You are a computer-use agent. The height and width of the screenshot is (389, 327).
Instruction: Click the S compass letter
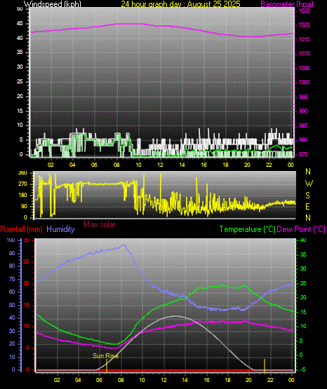tap(307, 196)
